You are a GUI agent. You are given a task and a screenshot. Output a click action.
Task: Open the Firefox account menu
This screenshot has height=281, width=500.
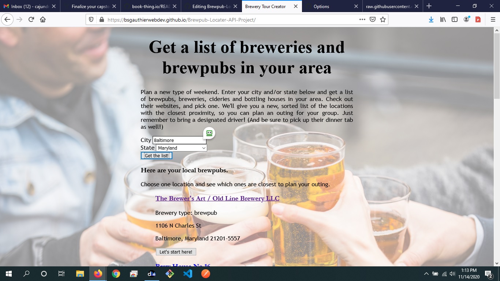[466, 19]
